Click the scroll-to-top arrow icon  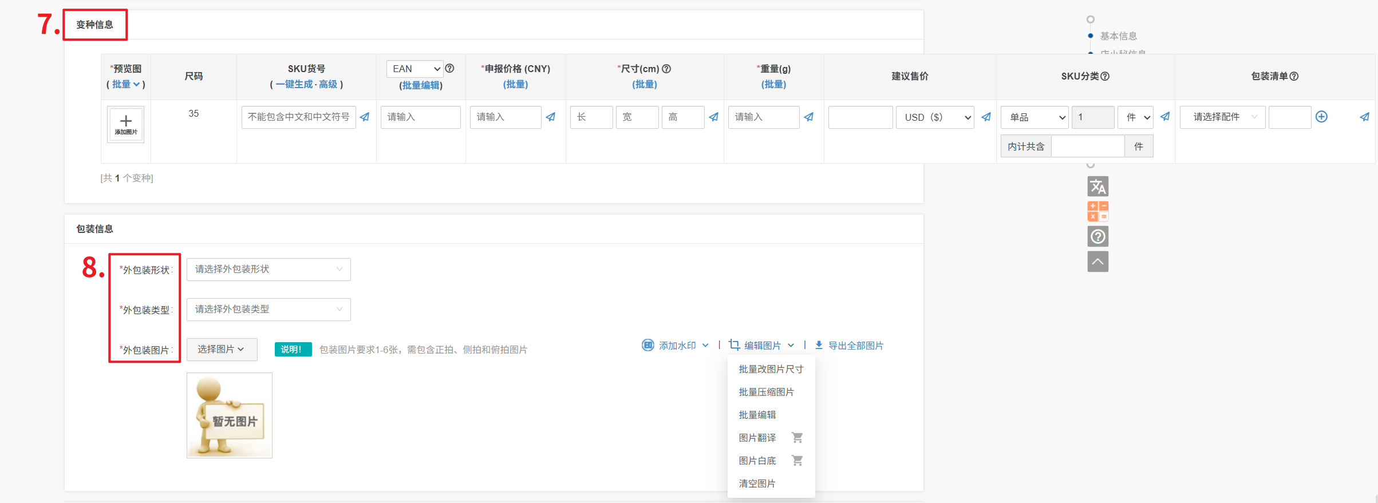point(1097,262)
